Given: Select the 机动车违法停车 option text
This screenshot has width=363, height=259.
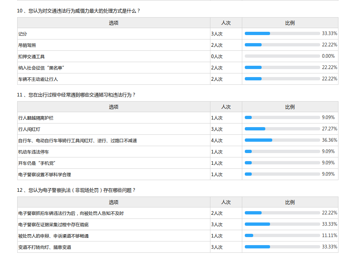Looking at the screenshot, I should 33,152.
